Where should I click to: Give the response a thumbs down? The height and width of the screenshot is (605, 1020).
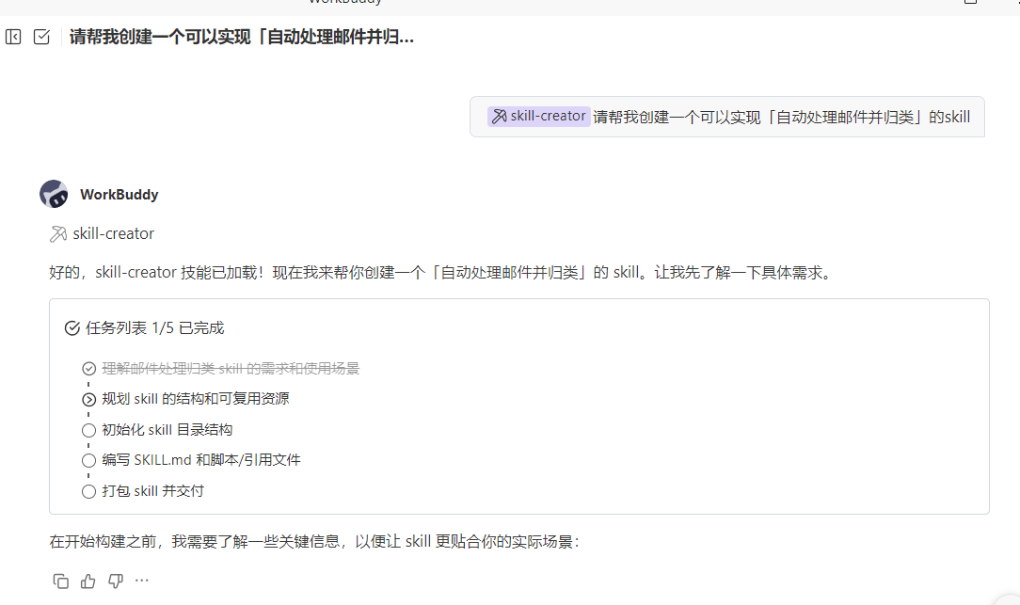click(x=115, y=581)
